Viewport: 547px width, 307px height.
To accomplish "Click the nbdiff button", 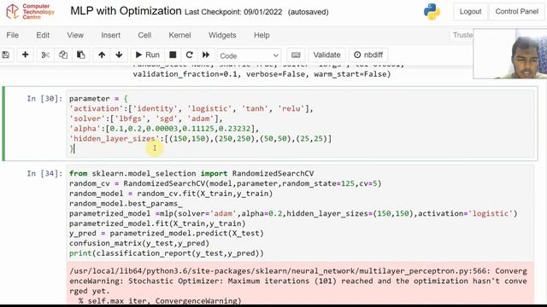I will 368,55.
